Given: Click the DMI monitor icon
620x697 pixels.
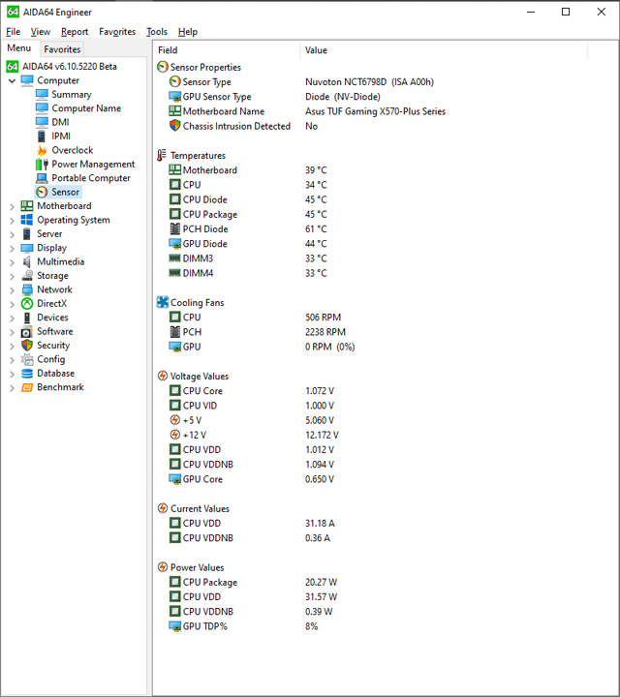Looking at the screenshot, I should 42,122.
